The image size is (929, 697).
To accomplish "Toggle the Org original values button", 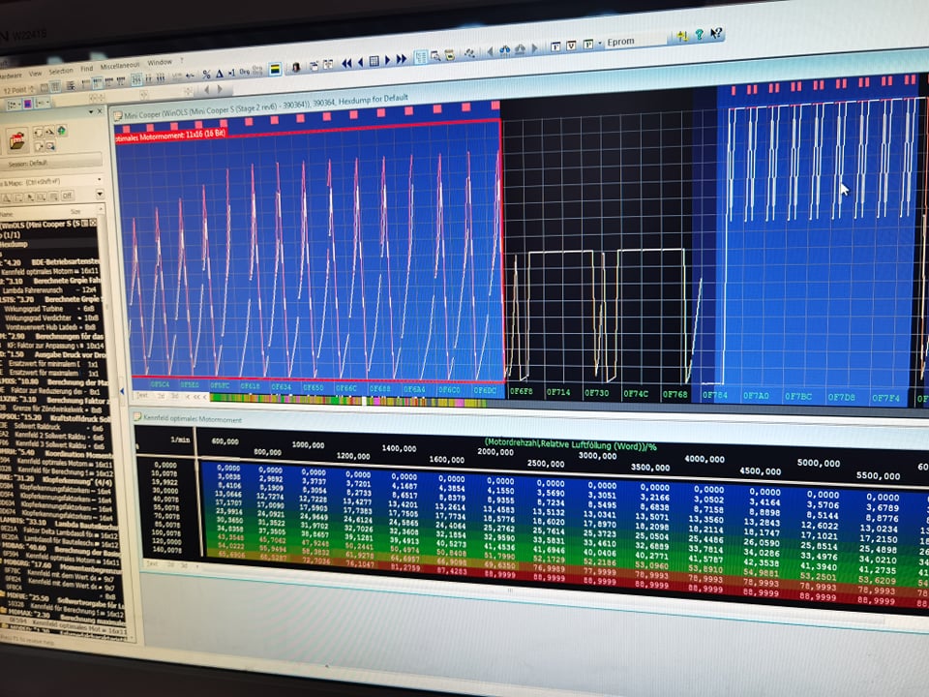I will [x=245, y=72].
